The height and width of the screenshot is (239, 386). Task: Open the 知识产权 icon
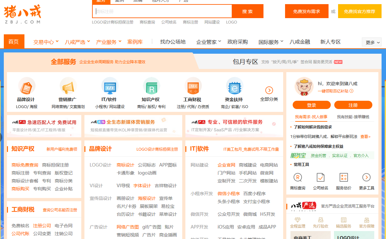click(151, 86)
